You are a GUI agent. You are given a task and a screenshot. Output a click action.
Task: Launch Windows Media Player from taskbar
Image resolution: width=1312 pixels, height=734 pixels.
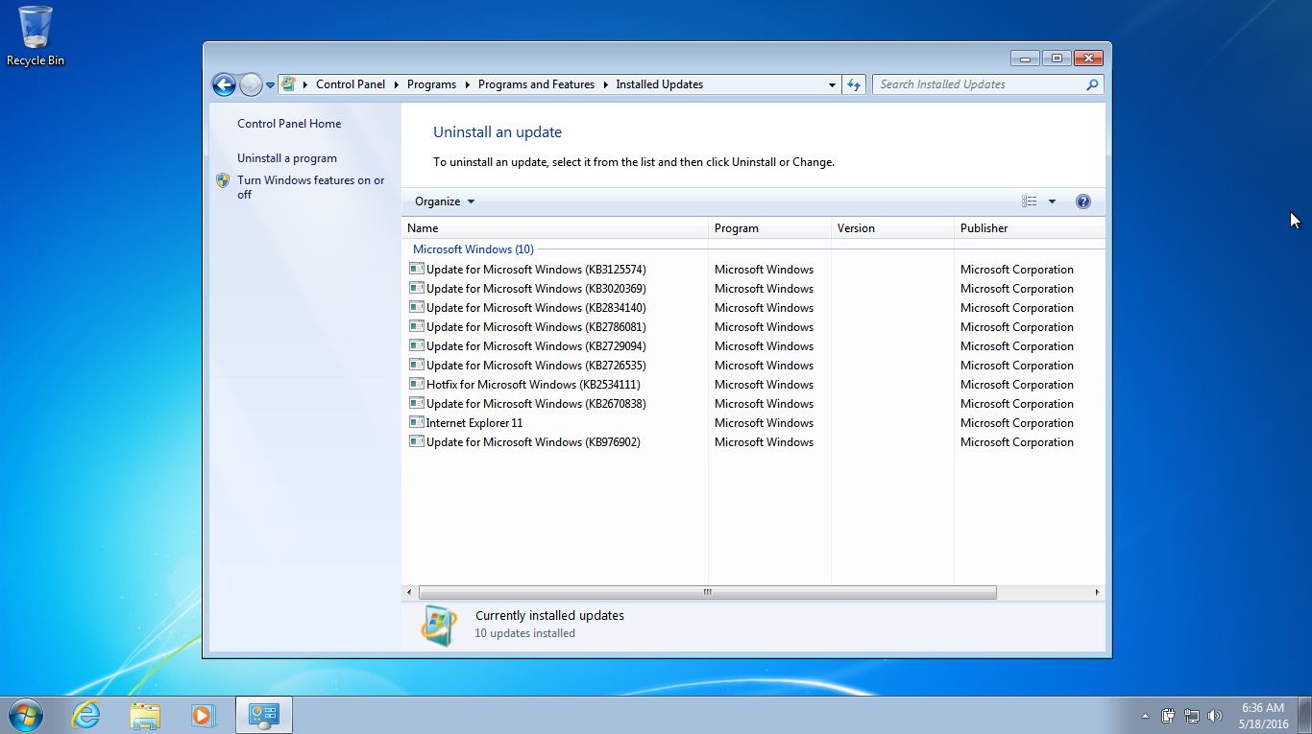pos(203,715)
